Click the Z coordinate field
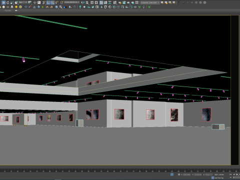Screen dimensions: 240x180 pyautogui.click(x=209, y=174)
